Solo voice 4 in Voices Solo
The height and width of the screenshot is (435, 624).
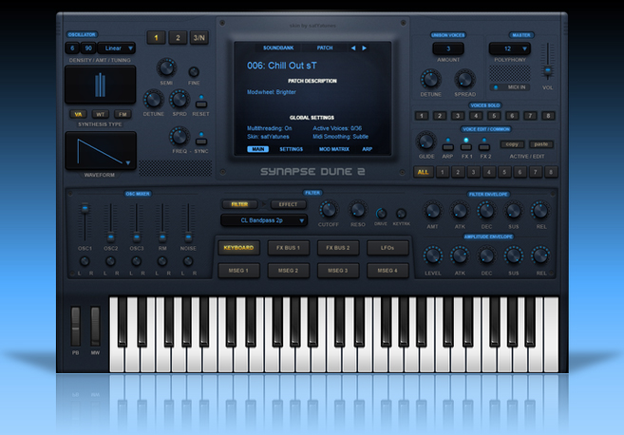point(476,116)
